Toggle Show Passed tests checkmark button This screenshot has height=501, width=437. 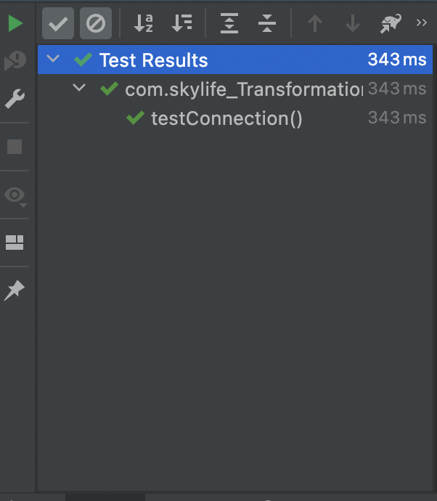[58, 23]
